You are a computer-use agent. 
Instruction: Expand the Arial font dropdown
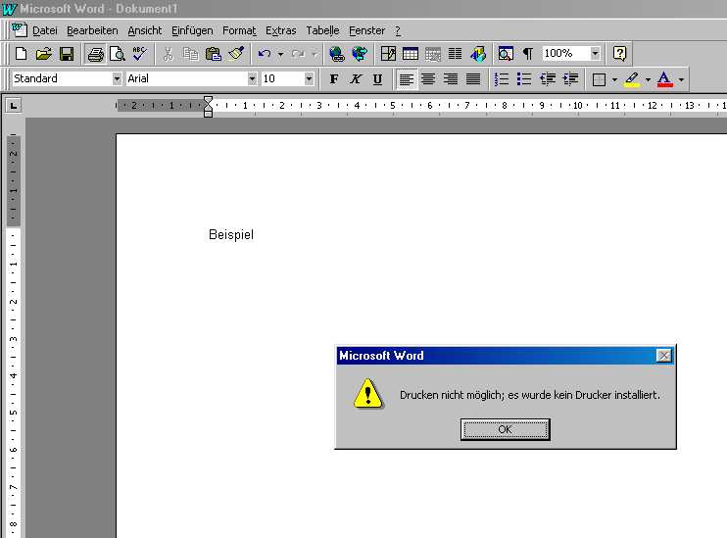(252, 78)
